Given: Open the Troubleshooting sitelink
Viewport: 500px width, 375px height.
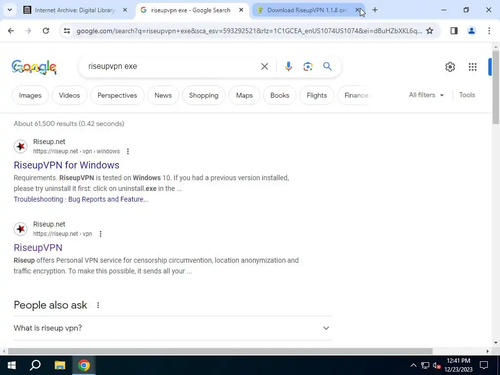Looking at the screenshot, I should 38,199.
